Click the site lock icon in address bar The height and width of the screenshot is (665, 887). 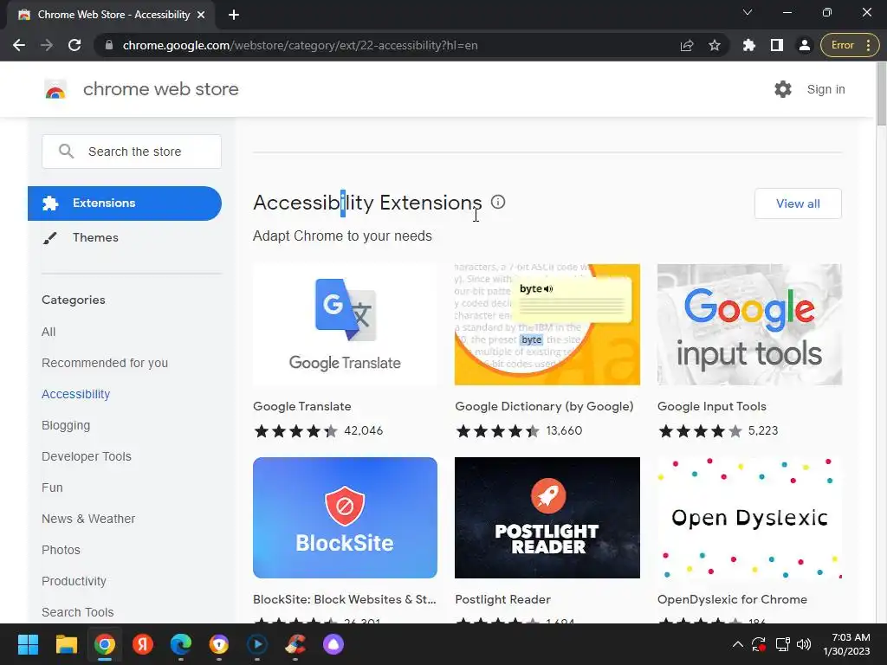[x=109, y=45]
